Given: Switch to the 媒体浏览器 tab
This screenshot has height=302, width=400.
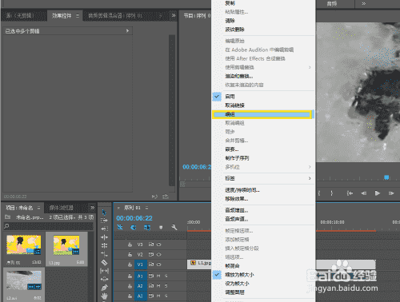Looking at the screenshot, I should click(62, 208).
